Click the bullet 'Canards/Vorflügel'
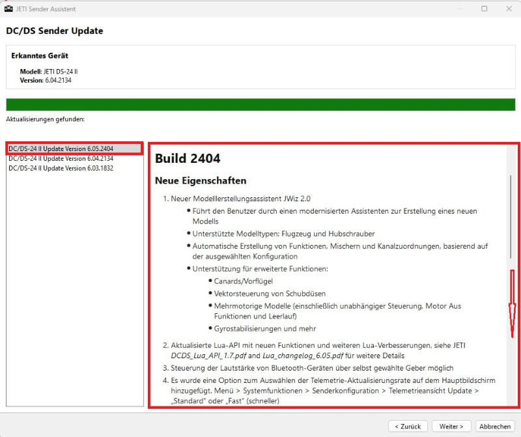Viewport: 521px width, 437px height. tap(243, 281)
